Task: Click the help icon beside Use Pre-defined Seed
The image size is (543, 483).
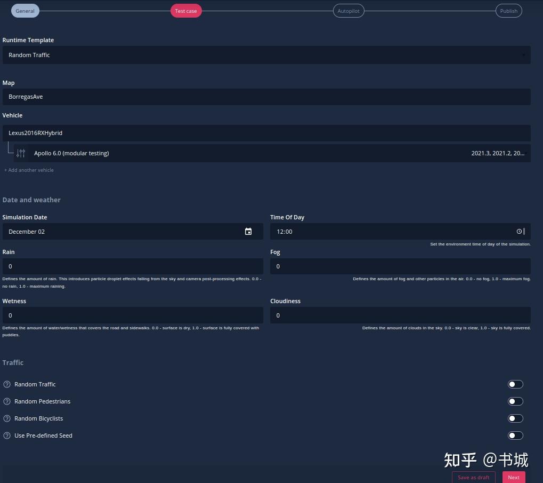Action: [x=7, y=436]
